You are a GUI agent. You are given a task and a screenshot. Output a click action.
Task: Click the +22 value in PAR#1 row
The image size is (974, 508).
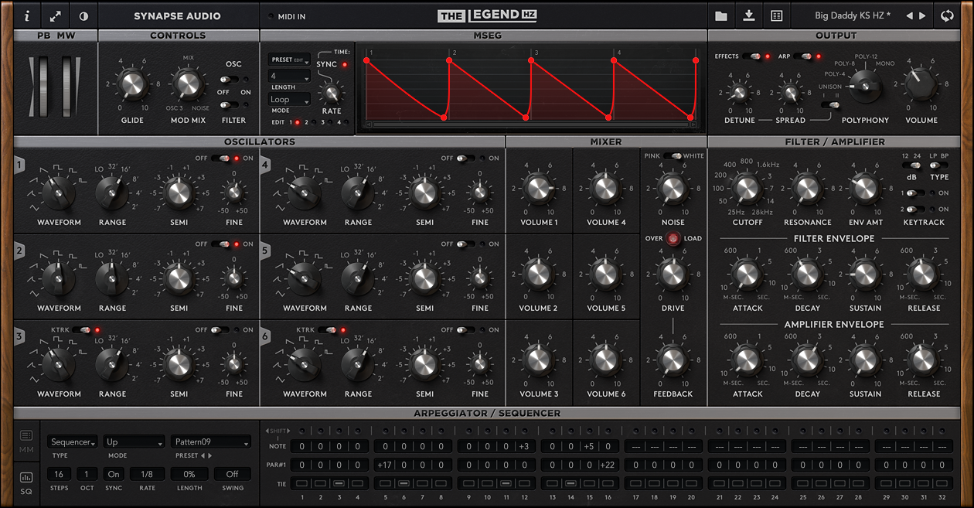(608, 465)
